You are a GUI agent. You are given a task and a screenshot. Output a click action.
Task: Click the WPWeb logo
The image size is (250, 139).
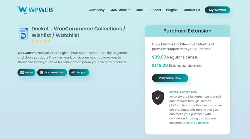[x=35, y=10]
